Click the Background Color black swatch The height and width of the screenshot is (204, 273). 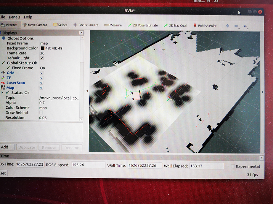coord(42,48)
